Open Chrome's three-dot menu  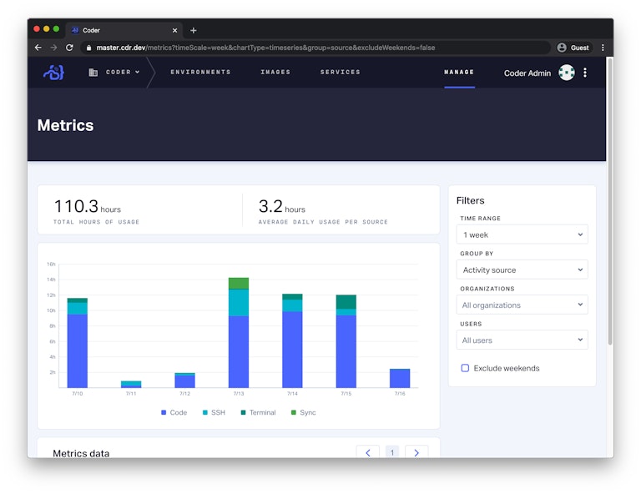(603, 48)
